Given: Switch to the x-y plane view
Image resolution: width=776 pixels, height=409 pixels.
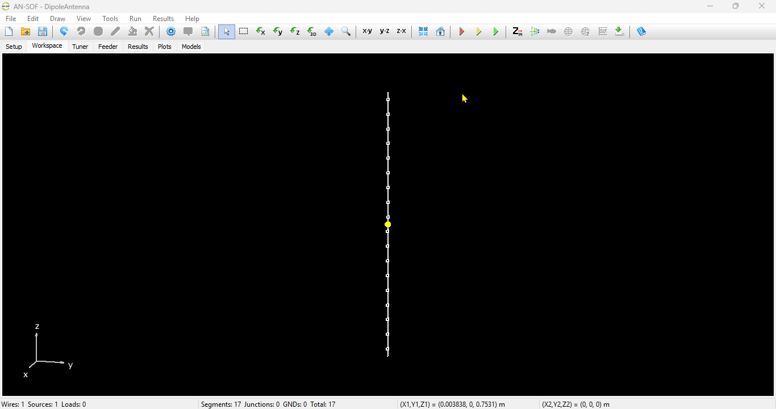Looking at the screenshot, I should pyautogui.click(x=368, y=31).
